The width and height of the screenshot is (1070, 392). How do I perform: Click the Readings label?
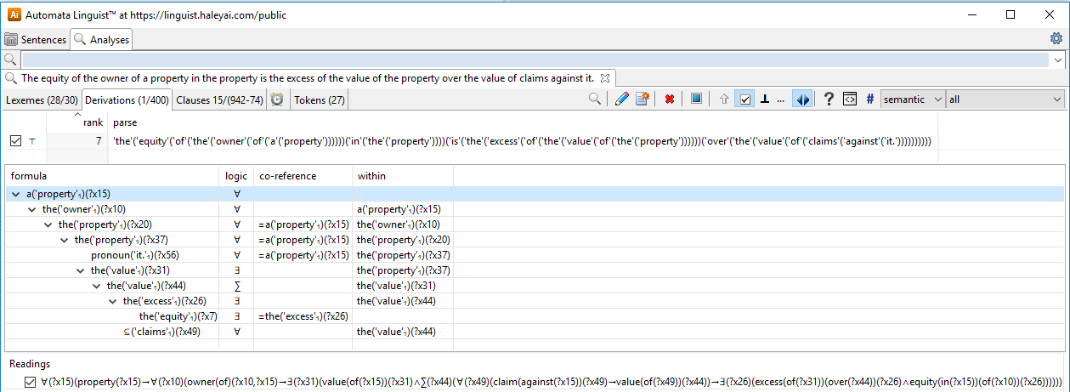tap(30, 363)
